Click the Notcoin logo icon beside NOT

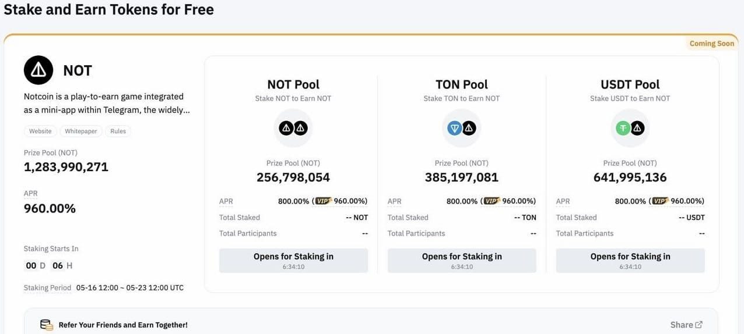click(38, 70)
